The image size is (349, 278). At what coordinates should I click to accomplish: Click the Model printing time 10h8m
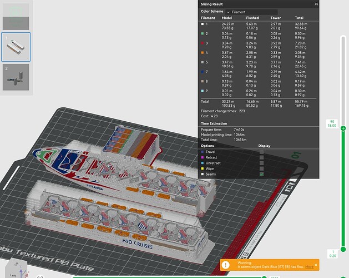click(x=239, y=135)
